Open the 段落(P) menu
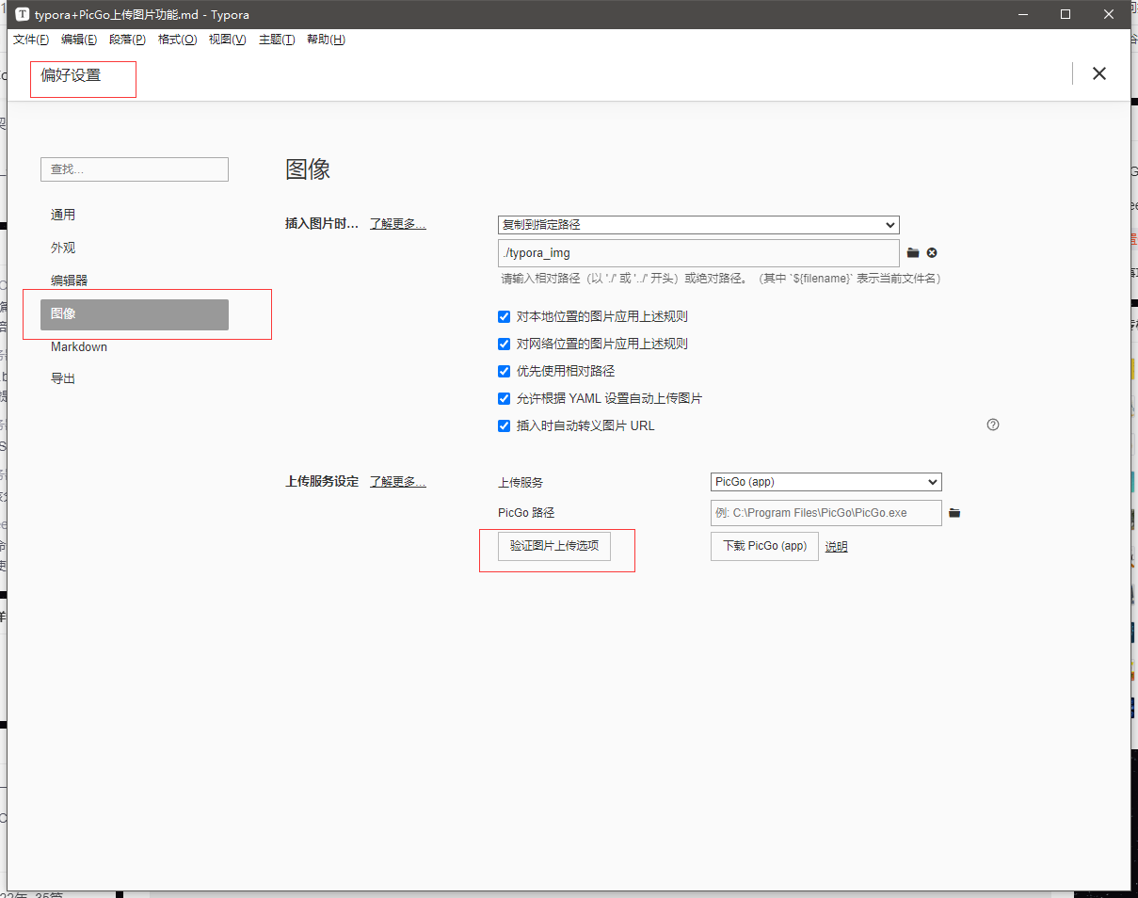1138x898 pixels. [x=127, y=40]
